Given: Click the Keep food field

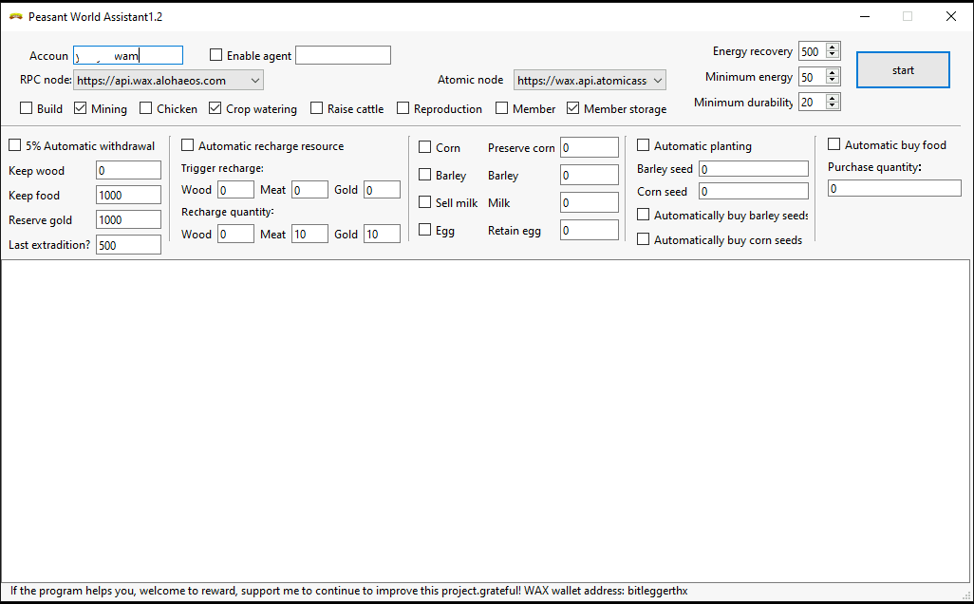Looking at the screenshot, I should tap(128, 195).
